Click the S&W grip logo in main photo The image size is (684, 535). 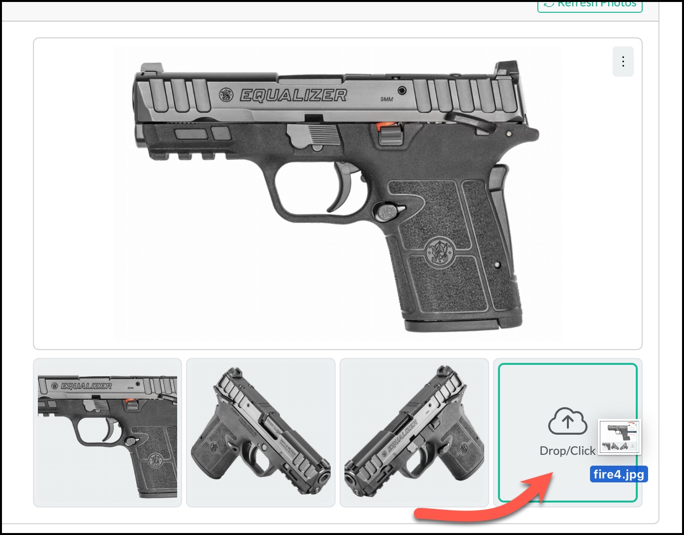tap(438, 252)
